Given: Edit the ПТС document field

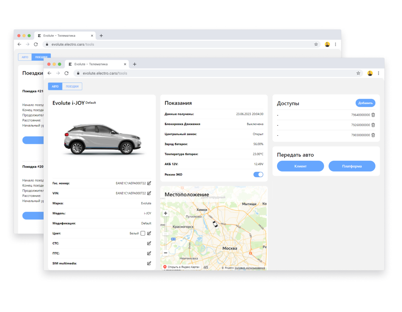Looking at the screenshot, I should point(149,253).
